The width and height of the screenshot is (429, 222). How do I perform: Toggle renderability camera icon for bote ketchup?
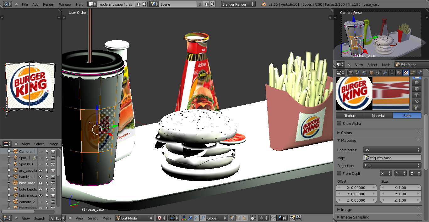(53, 189)
